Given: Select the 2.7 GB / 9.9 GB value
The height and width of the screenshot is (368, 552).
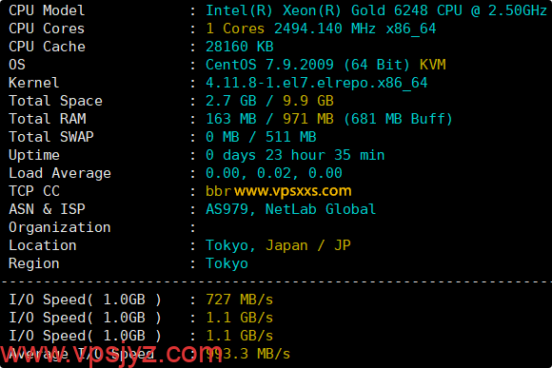Looking at the screenshot, I should click(269, 101).
